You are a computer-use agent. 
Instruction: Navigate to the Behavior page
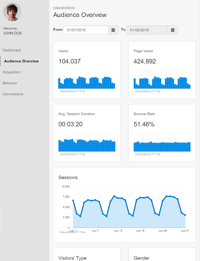click(x=10, y=83)
